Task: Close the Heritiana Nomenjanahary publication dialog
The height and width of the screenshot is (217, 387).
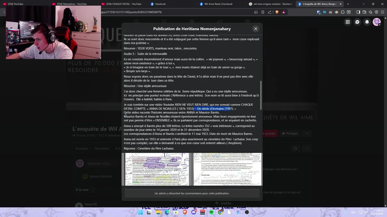Action: (256, 29)
